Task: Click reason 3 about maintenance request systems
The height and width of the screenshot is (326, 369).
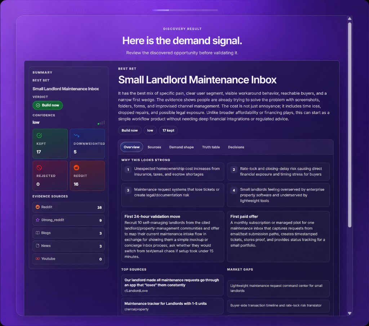Action: click(x=173, y=195)
